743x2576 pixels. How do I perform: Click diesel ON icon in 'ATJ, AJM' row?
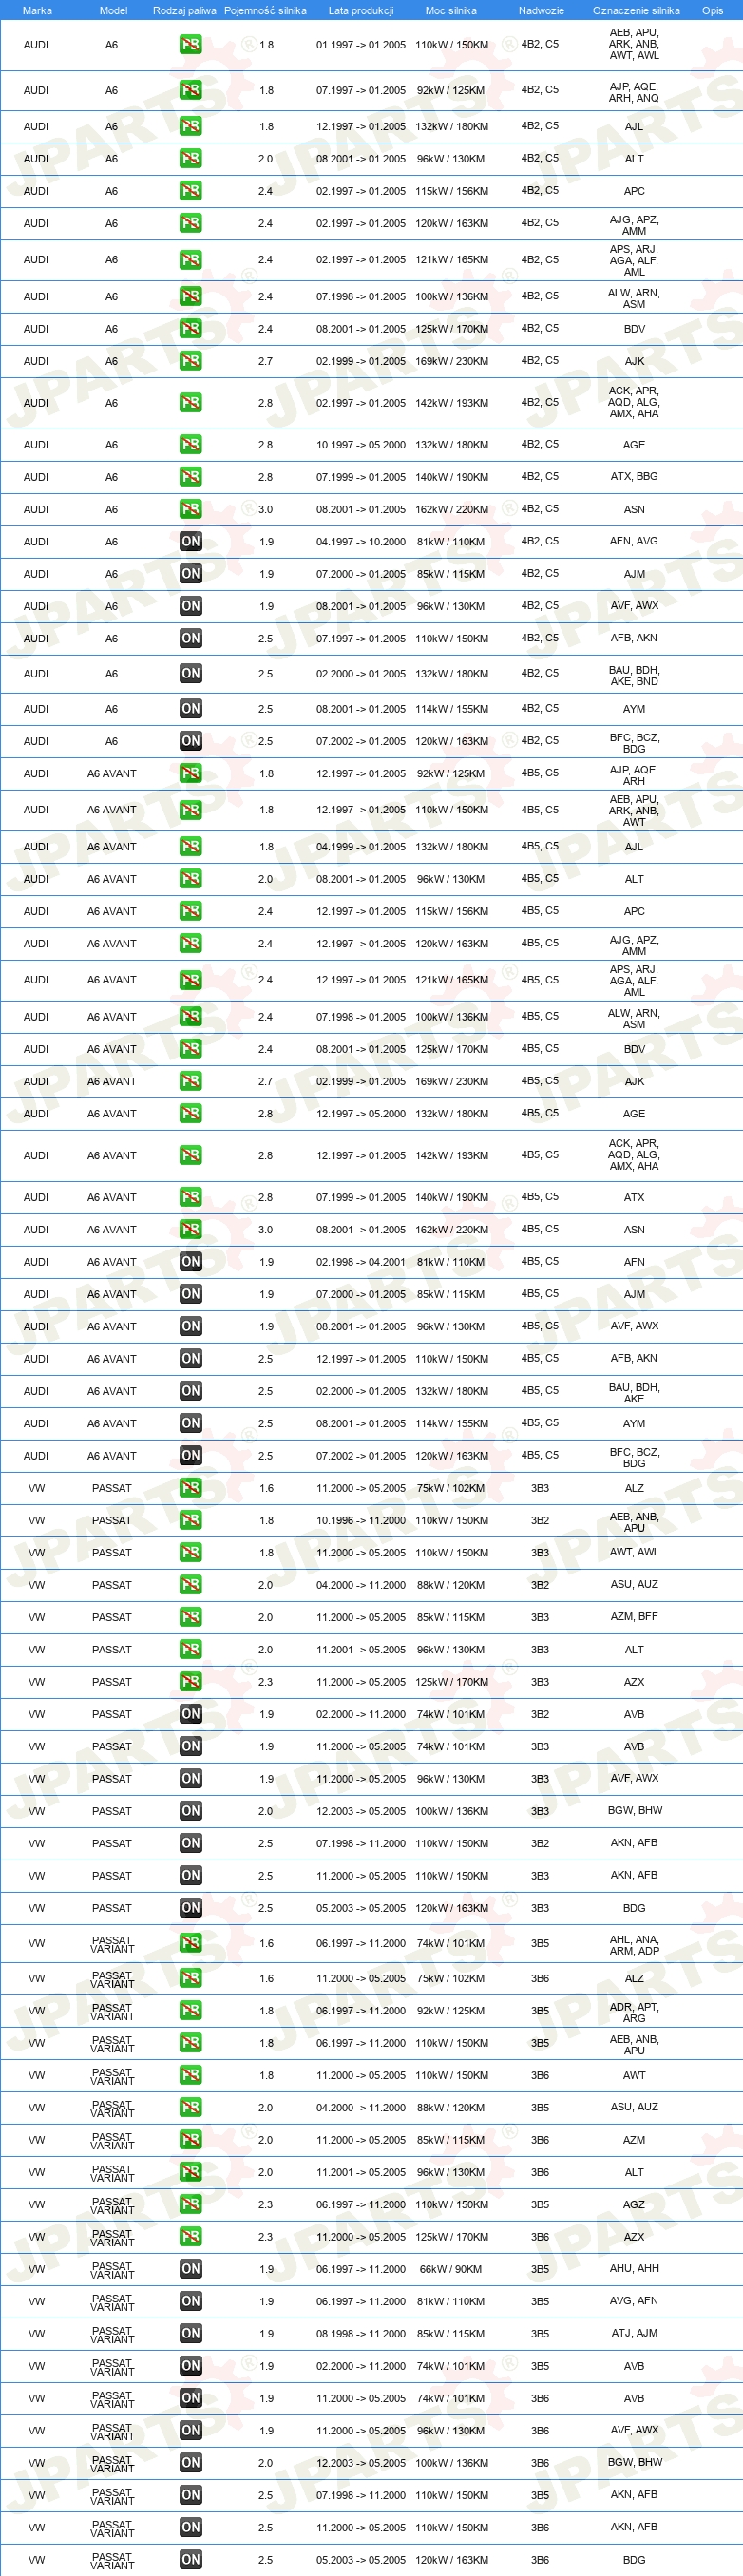[190, 2333]
